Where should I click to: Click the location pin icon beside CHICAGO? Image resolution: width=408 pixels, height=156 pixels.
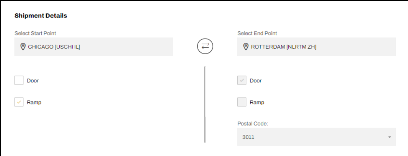click(x=23, y=47)
